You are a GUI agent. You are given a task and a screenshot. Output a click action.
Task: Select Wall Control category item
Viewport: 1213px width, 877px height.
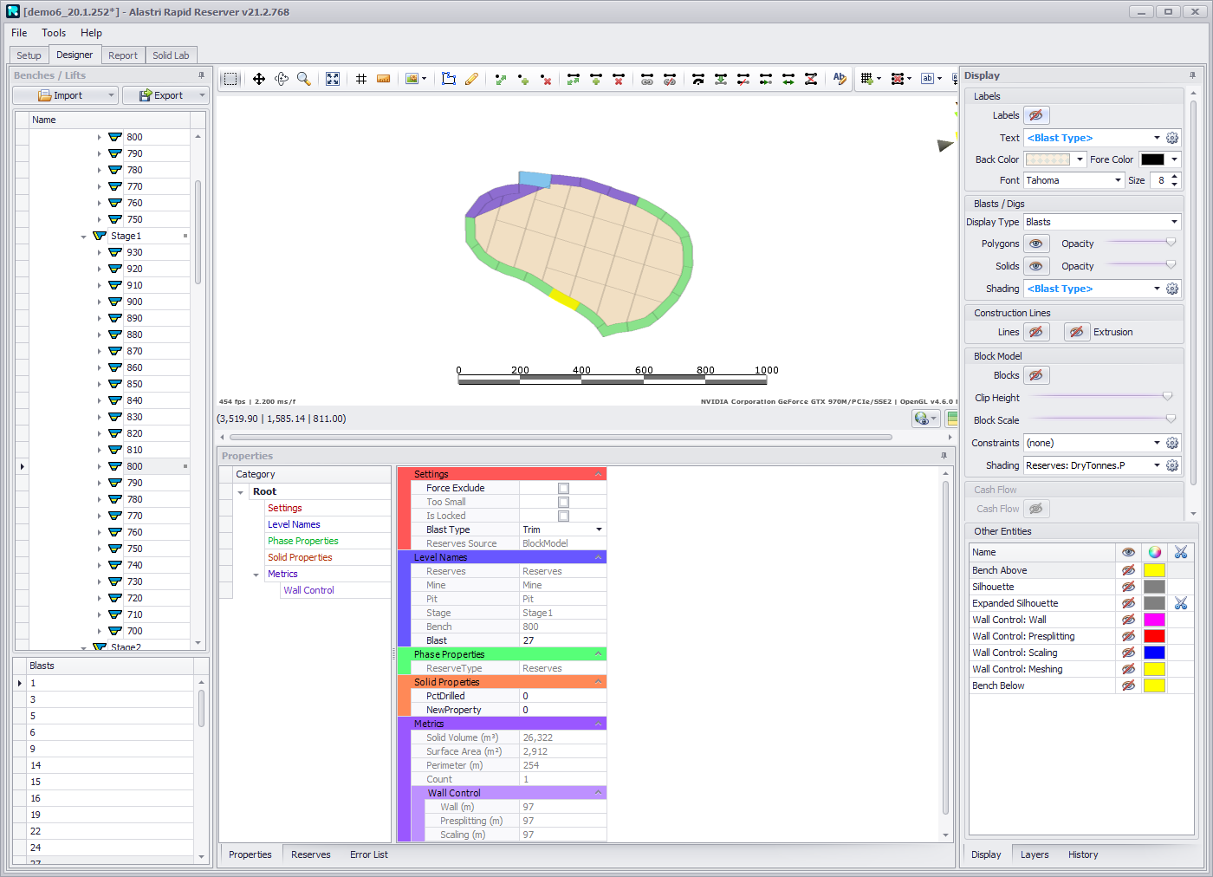(x=309, y=590)
